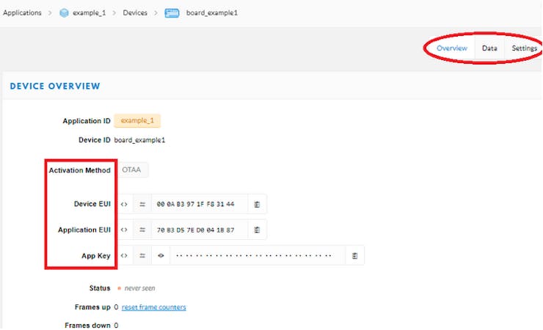Click the example_1 Application ID tag
This screenshot has height=330, width=543.
pyautogui.click(x=137, y=120)
